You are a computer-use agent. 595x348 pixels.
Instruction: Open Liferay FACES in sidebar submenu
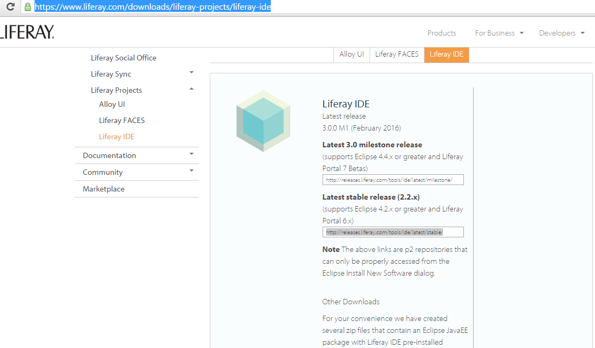(122, 120)
